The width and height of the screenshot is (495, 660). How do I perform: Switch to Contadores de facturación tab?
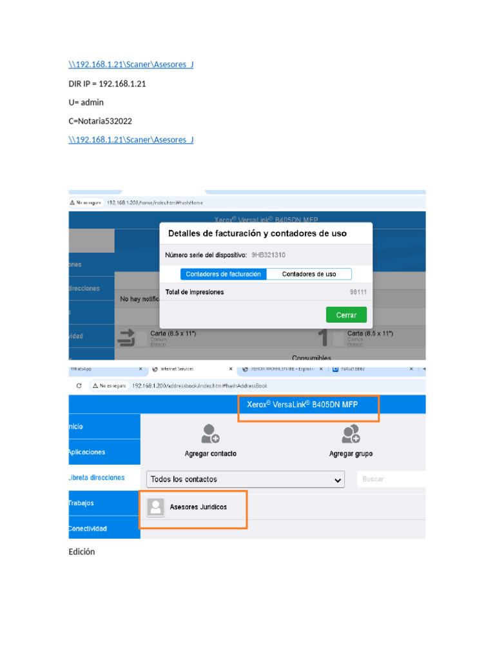tap(224, 274)
